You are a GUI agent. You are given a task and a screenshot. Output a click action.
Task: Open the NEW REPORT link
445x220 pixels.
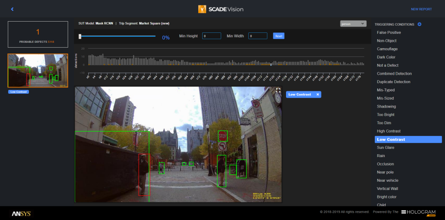point(421,9)
